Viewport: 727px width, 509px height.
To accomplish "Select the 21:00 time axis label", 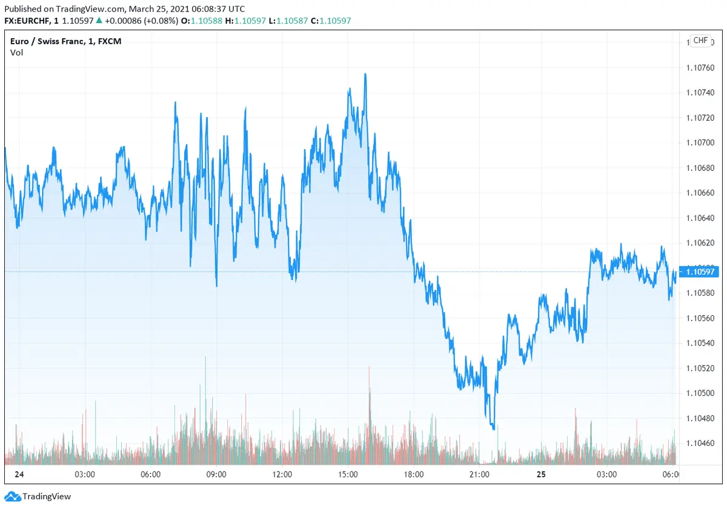I will click(x=479, y=474).
